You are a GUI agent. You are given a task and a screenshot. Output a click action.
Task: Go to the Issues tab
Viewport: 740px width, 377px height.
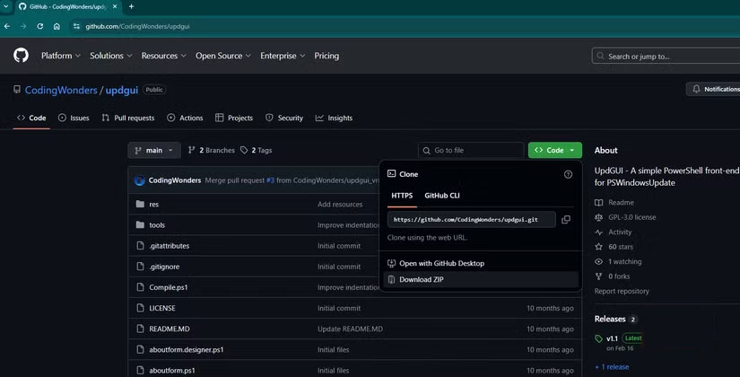point(74,118)
